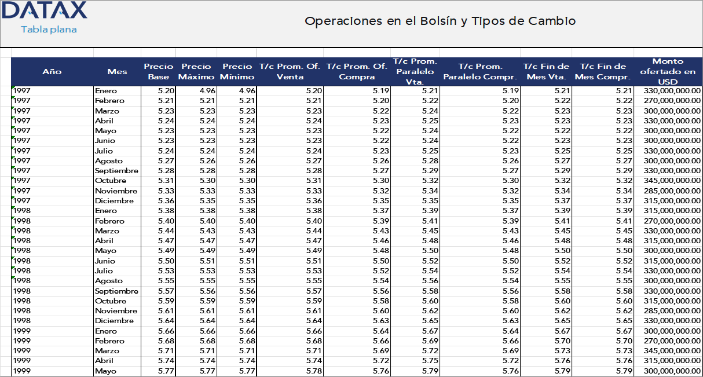Click the green triangle on the 1999 Enero row
Screen dimensions: 703x377
coord(14,329)
